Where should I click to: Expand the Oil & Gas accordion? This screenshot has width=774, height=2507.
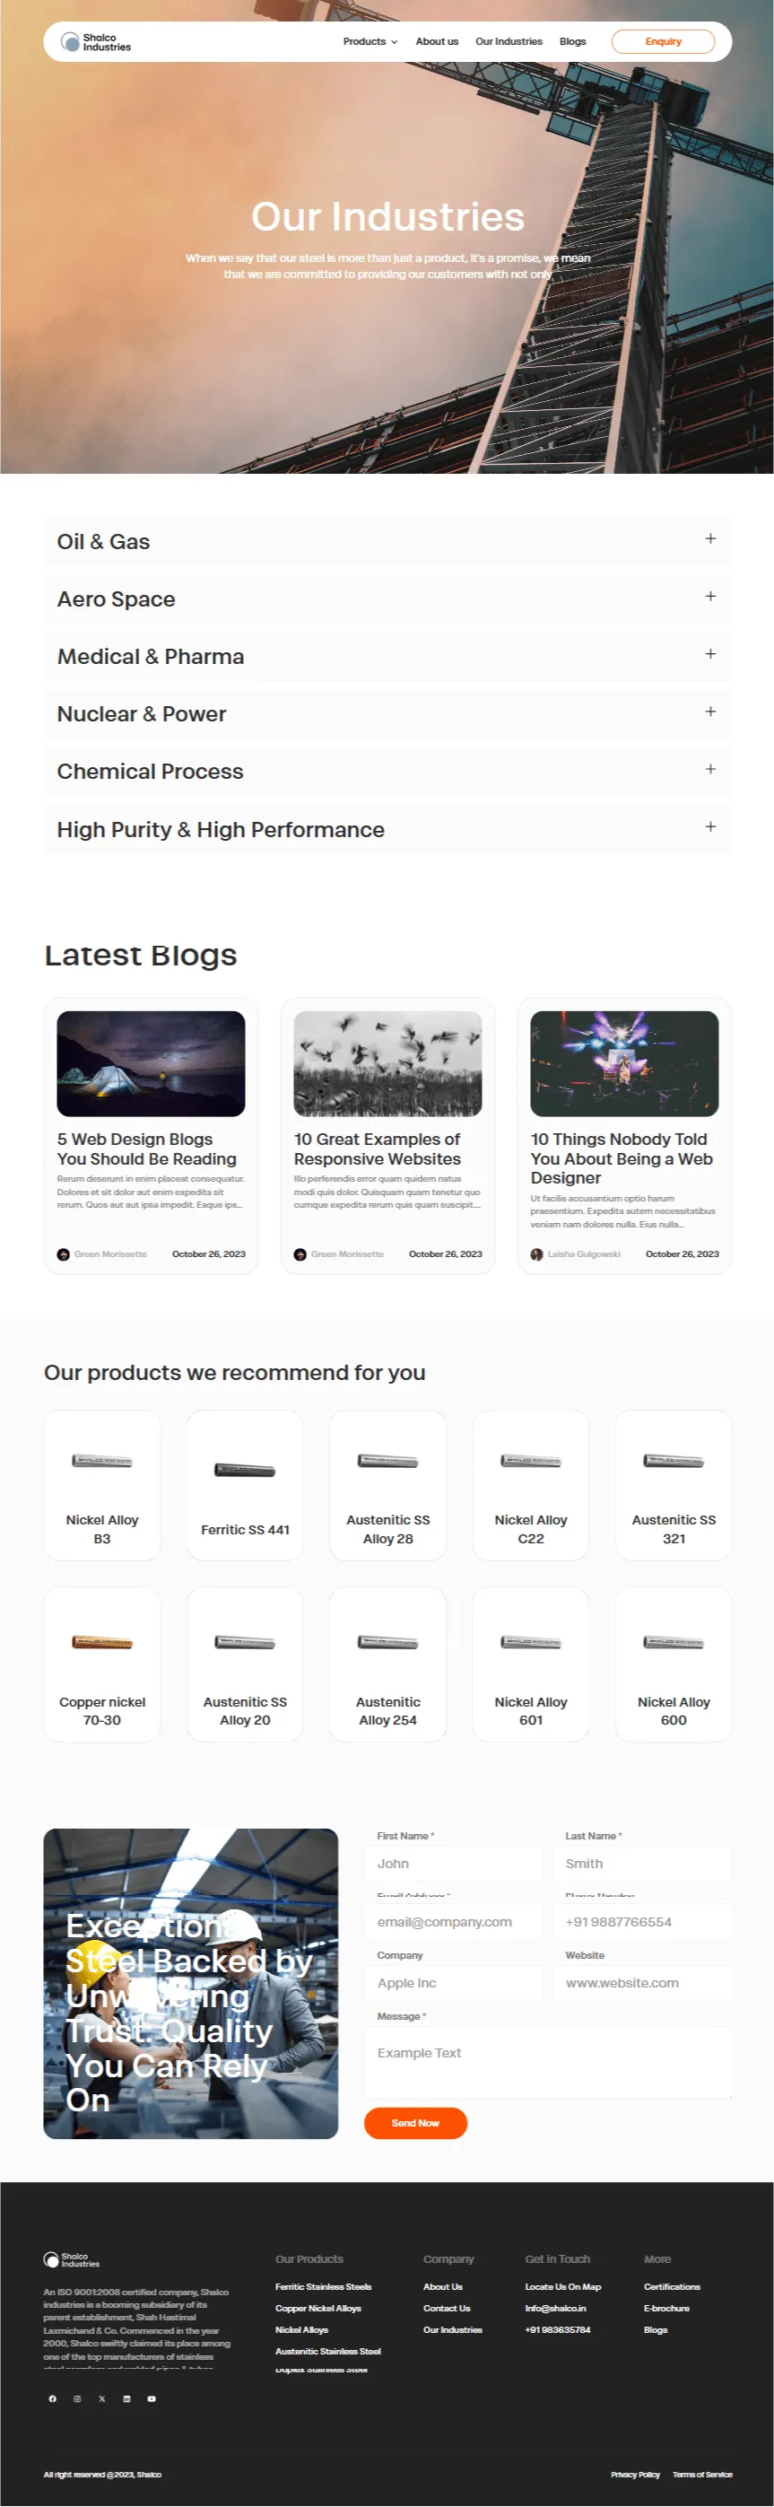coord(711,539)
